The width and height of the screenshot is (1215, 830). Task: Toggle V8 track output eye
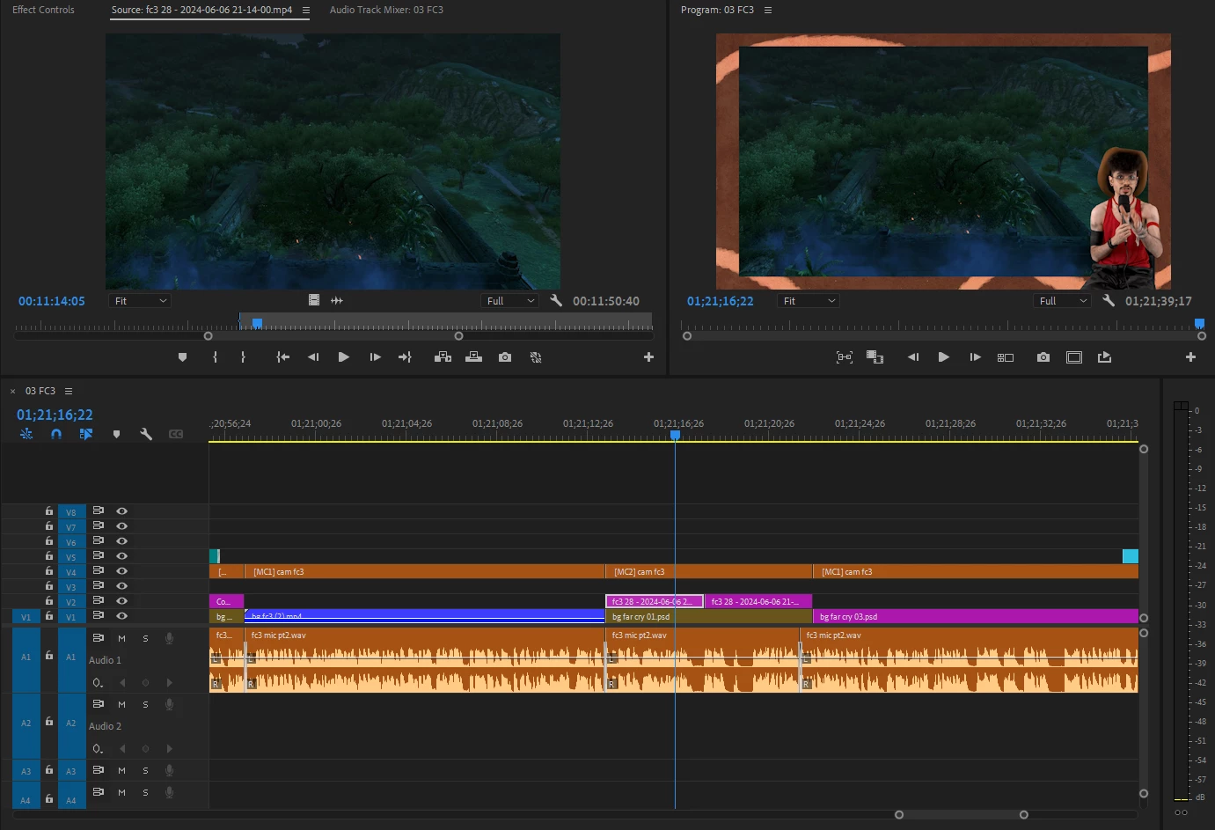pyautogui.click(x=121, y=511)
